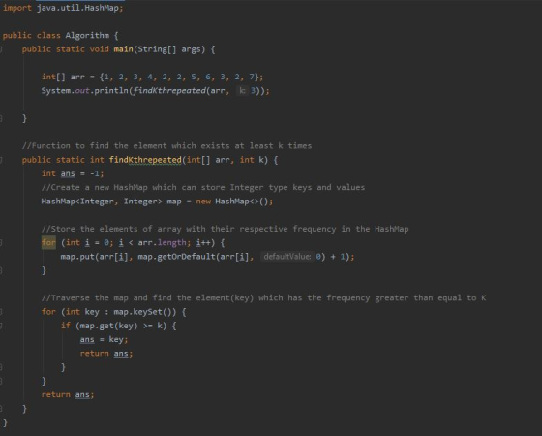Screen dimensions: 542x436
Task: Click the italic out field in System.out
Action: [x=82, y=91]
